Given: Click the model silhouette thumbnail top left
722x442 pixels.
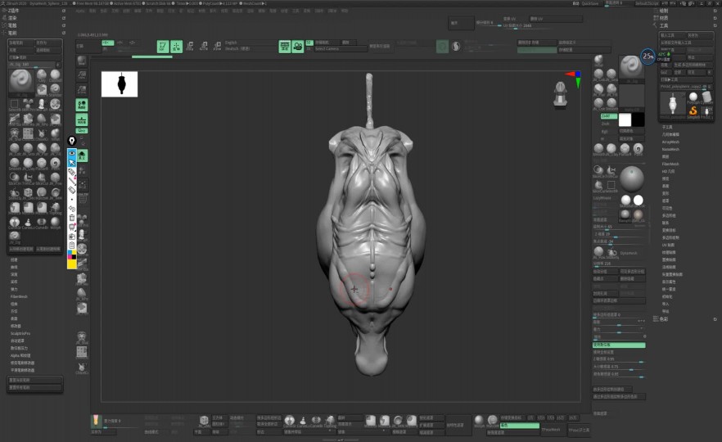Looking at the screenshot, I should coord(120,83).
